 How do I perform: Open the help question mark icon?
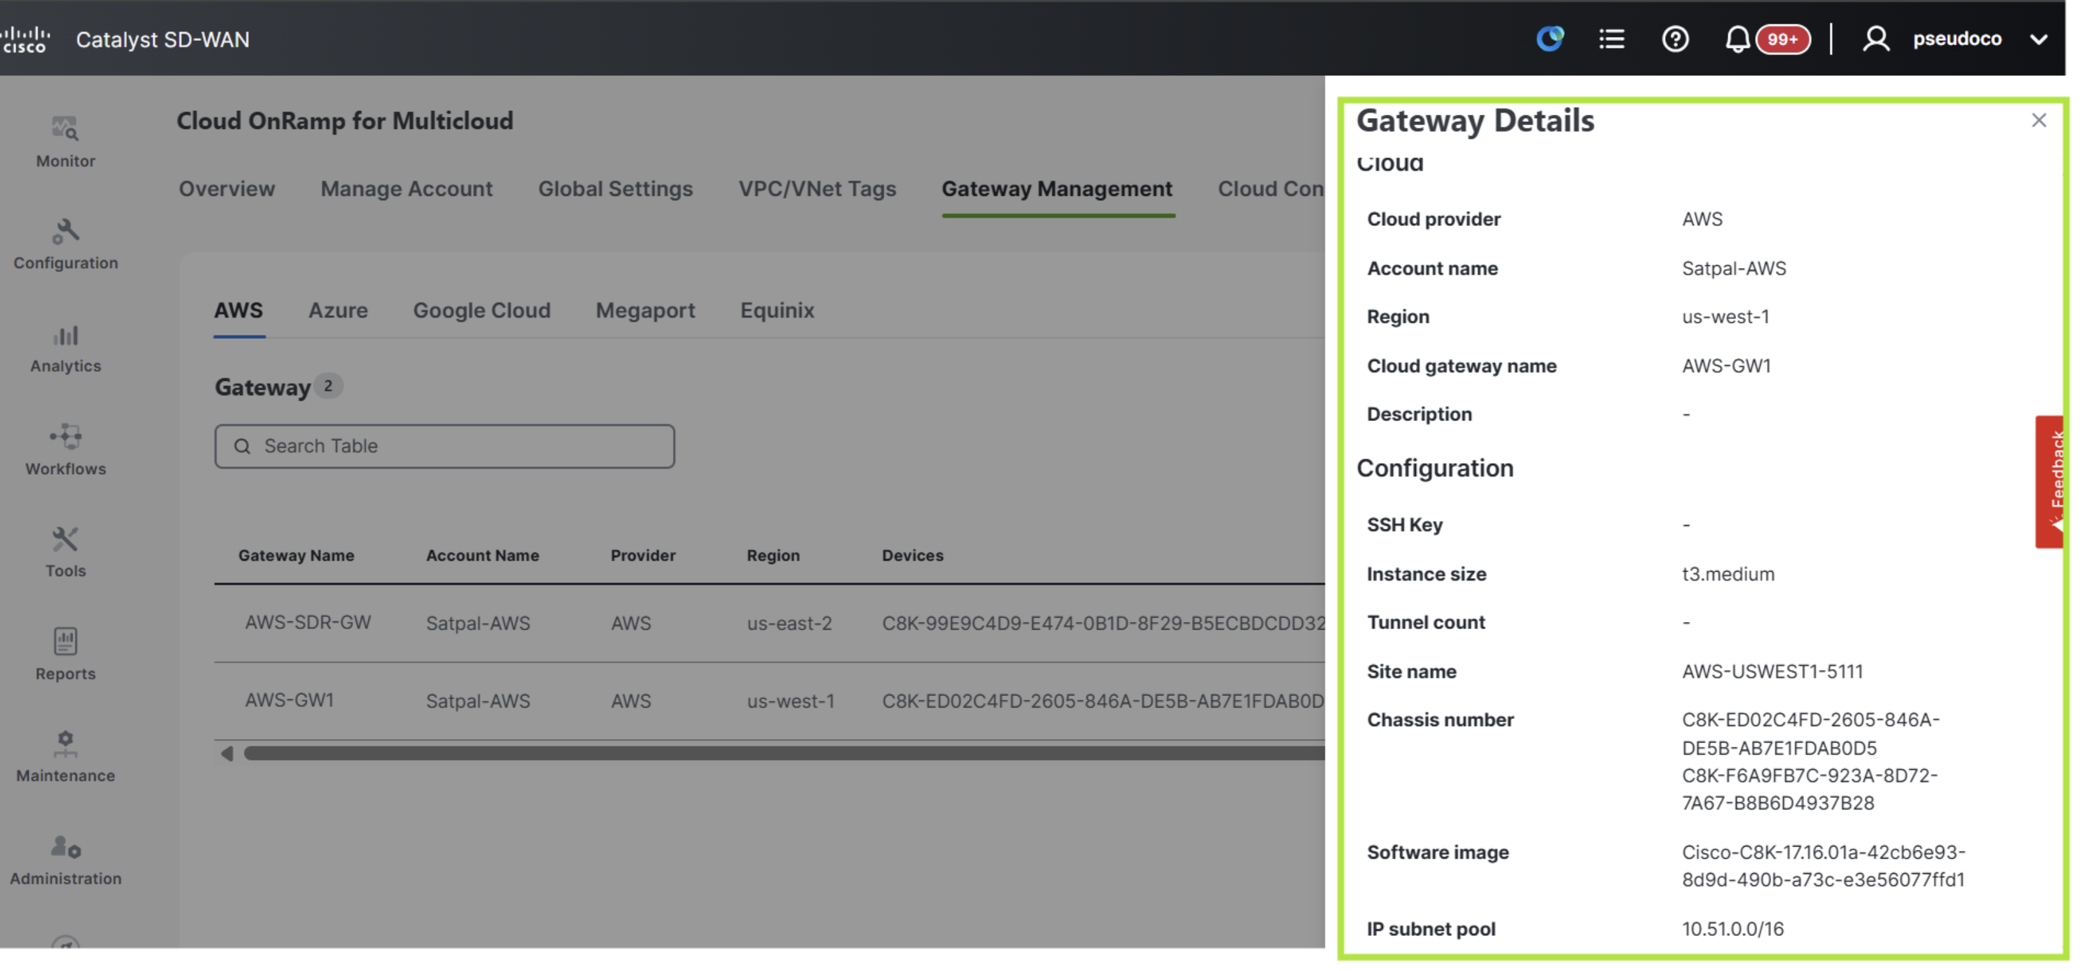[1675, 39]
